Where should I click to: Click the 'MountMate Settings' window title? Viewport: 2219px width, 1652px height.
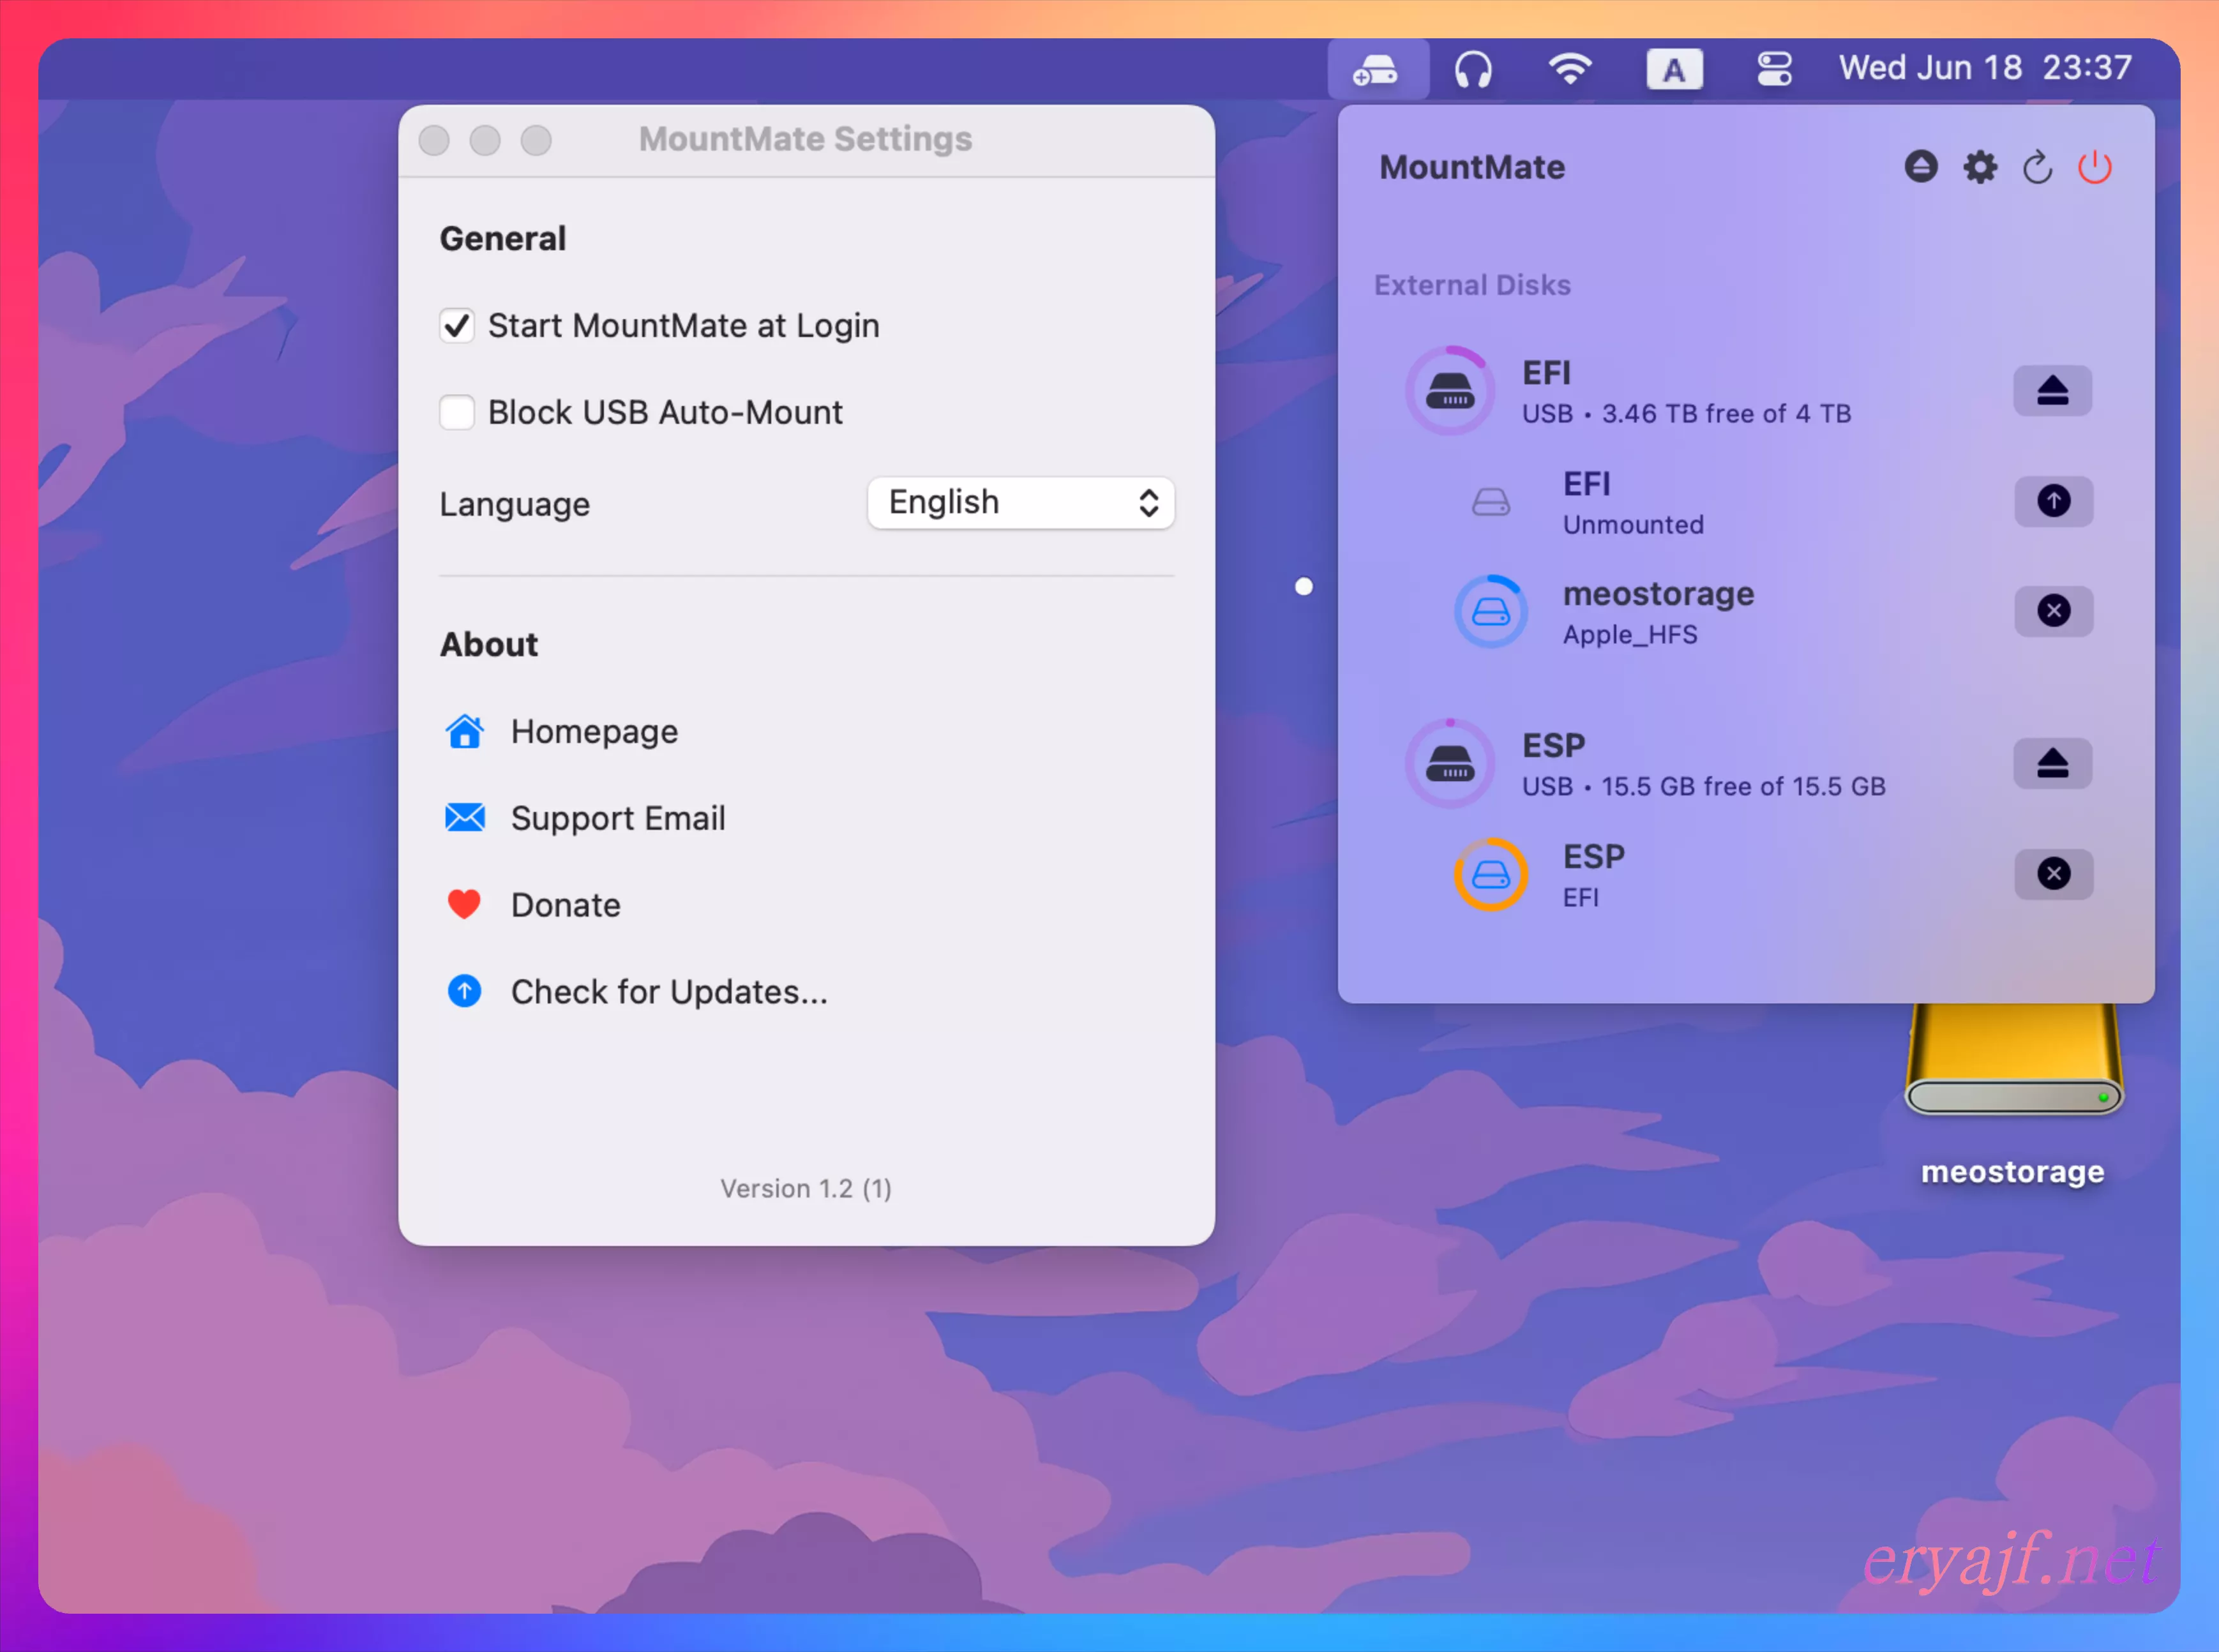[806, 139]
